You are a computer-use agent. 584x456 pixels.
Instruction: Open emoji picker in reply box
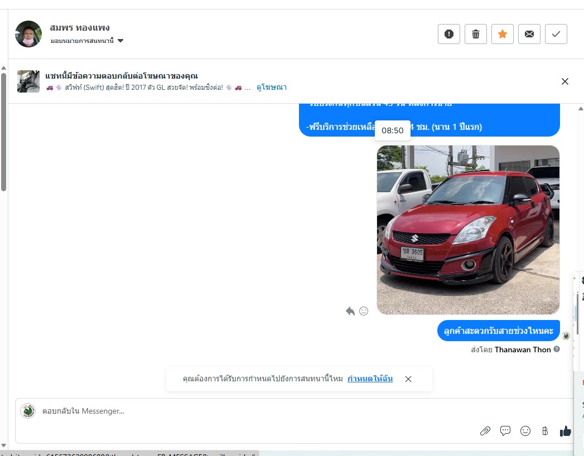pyautogui.click(x=525, y=431)
